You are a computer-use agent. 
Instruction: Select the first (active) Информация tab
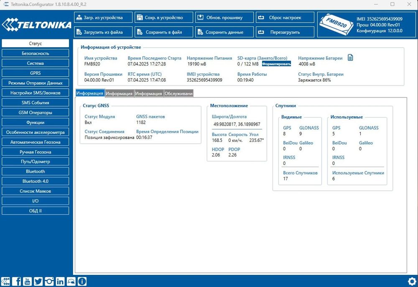click(x=90, y=93)
